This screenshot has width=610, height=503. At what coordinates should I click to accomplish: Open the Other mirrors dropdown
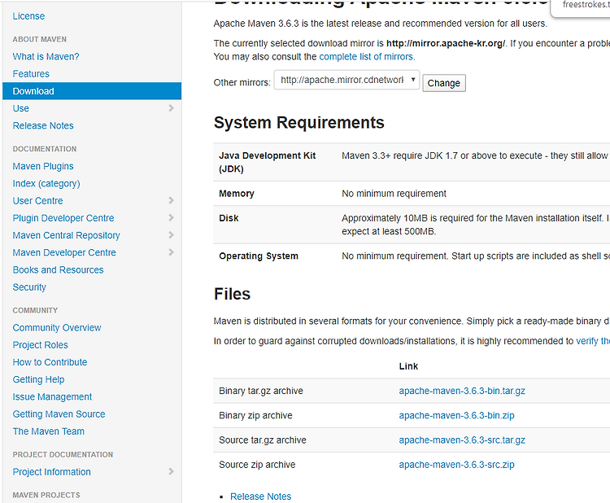coord(346,80)
